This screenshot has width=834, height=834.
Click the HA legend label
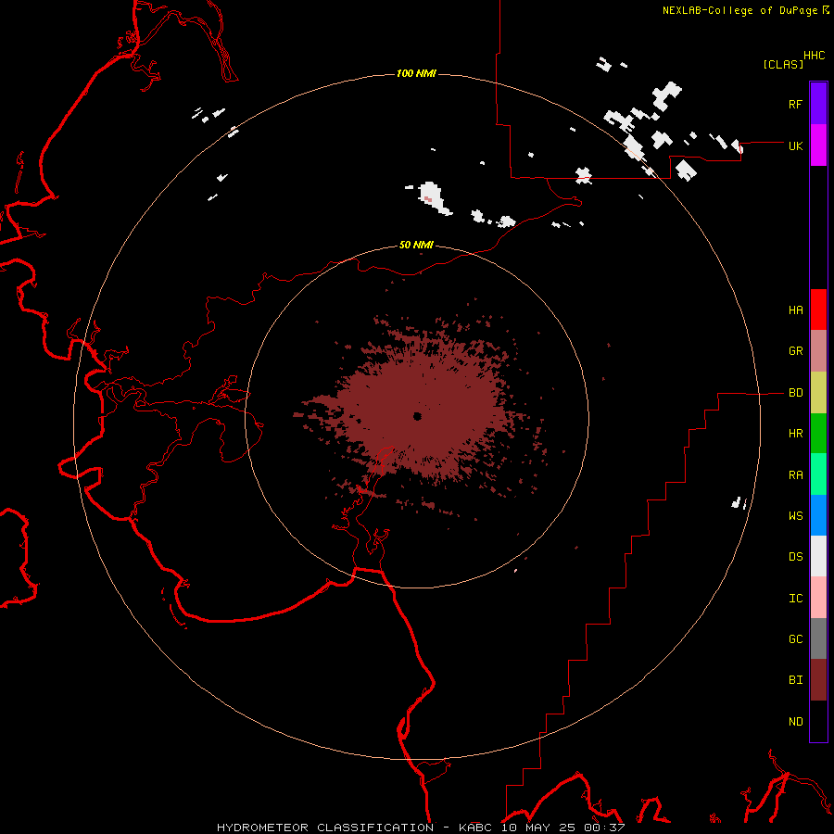795,310
